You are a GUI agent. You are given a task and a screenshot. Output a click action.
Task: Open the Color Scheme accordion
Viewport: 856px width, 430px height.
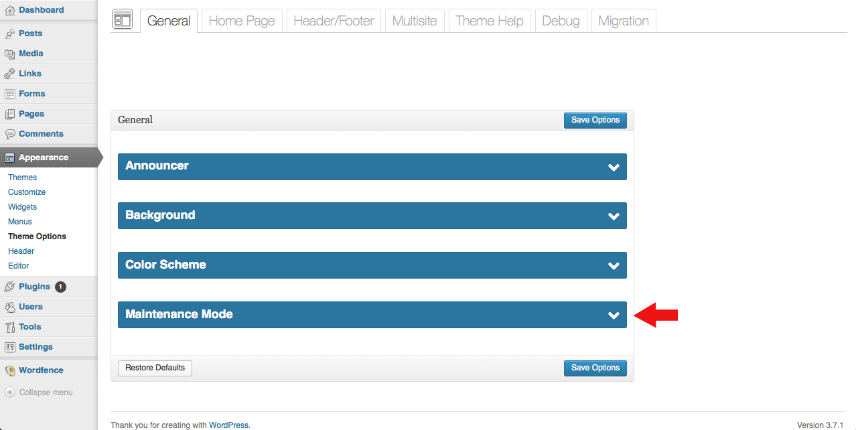[x=372, y=265]
